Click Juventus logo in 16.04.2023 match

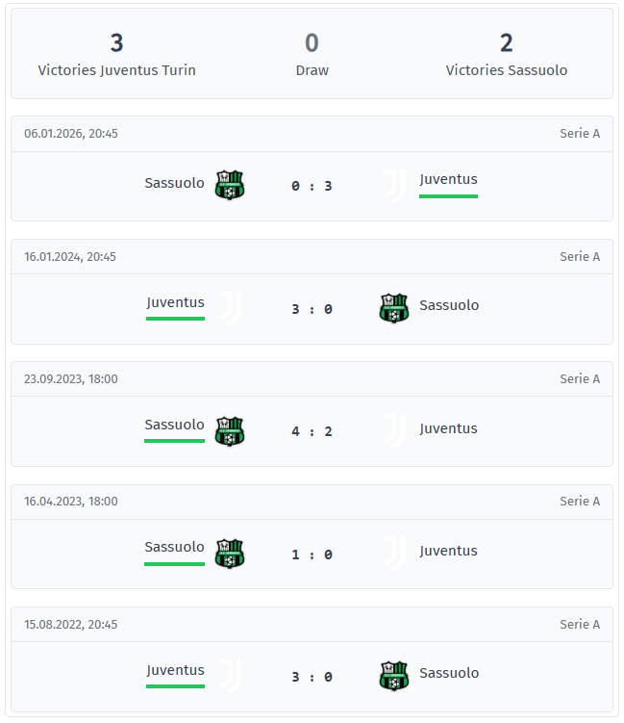(394, 553)
